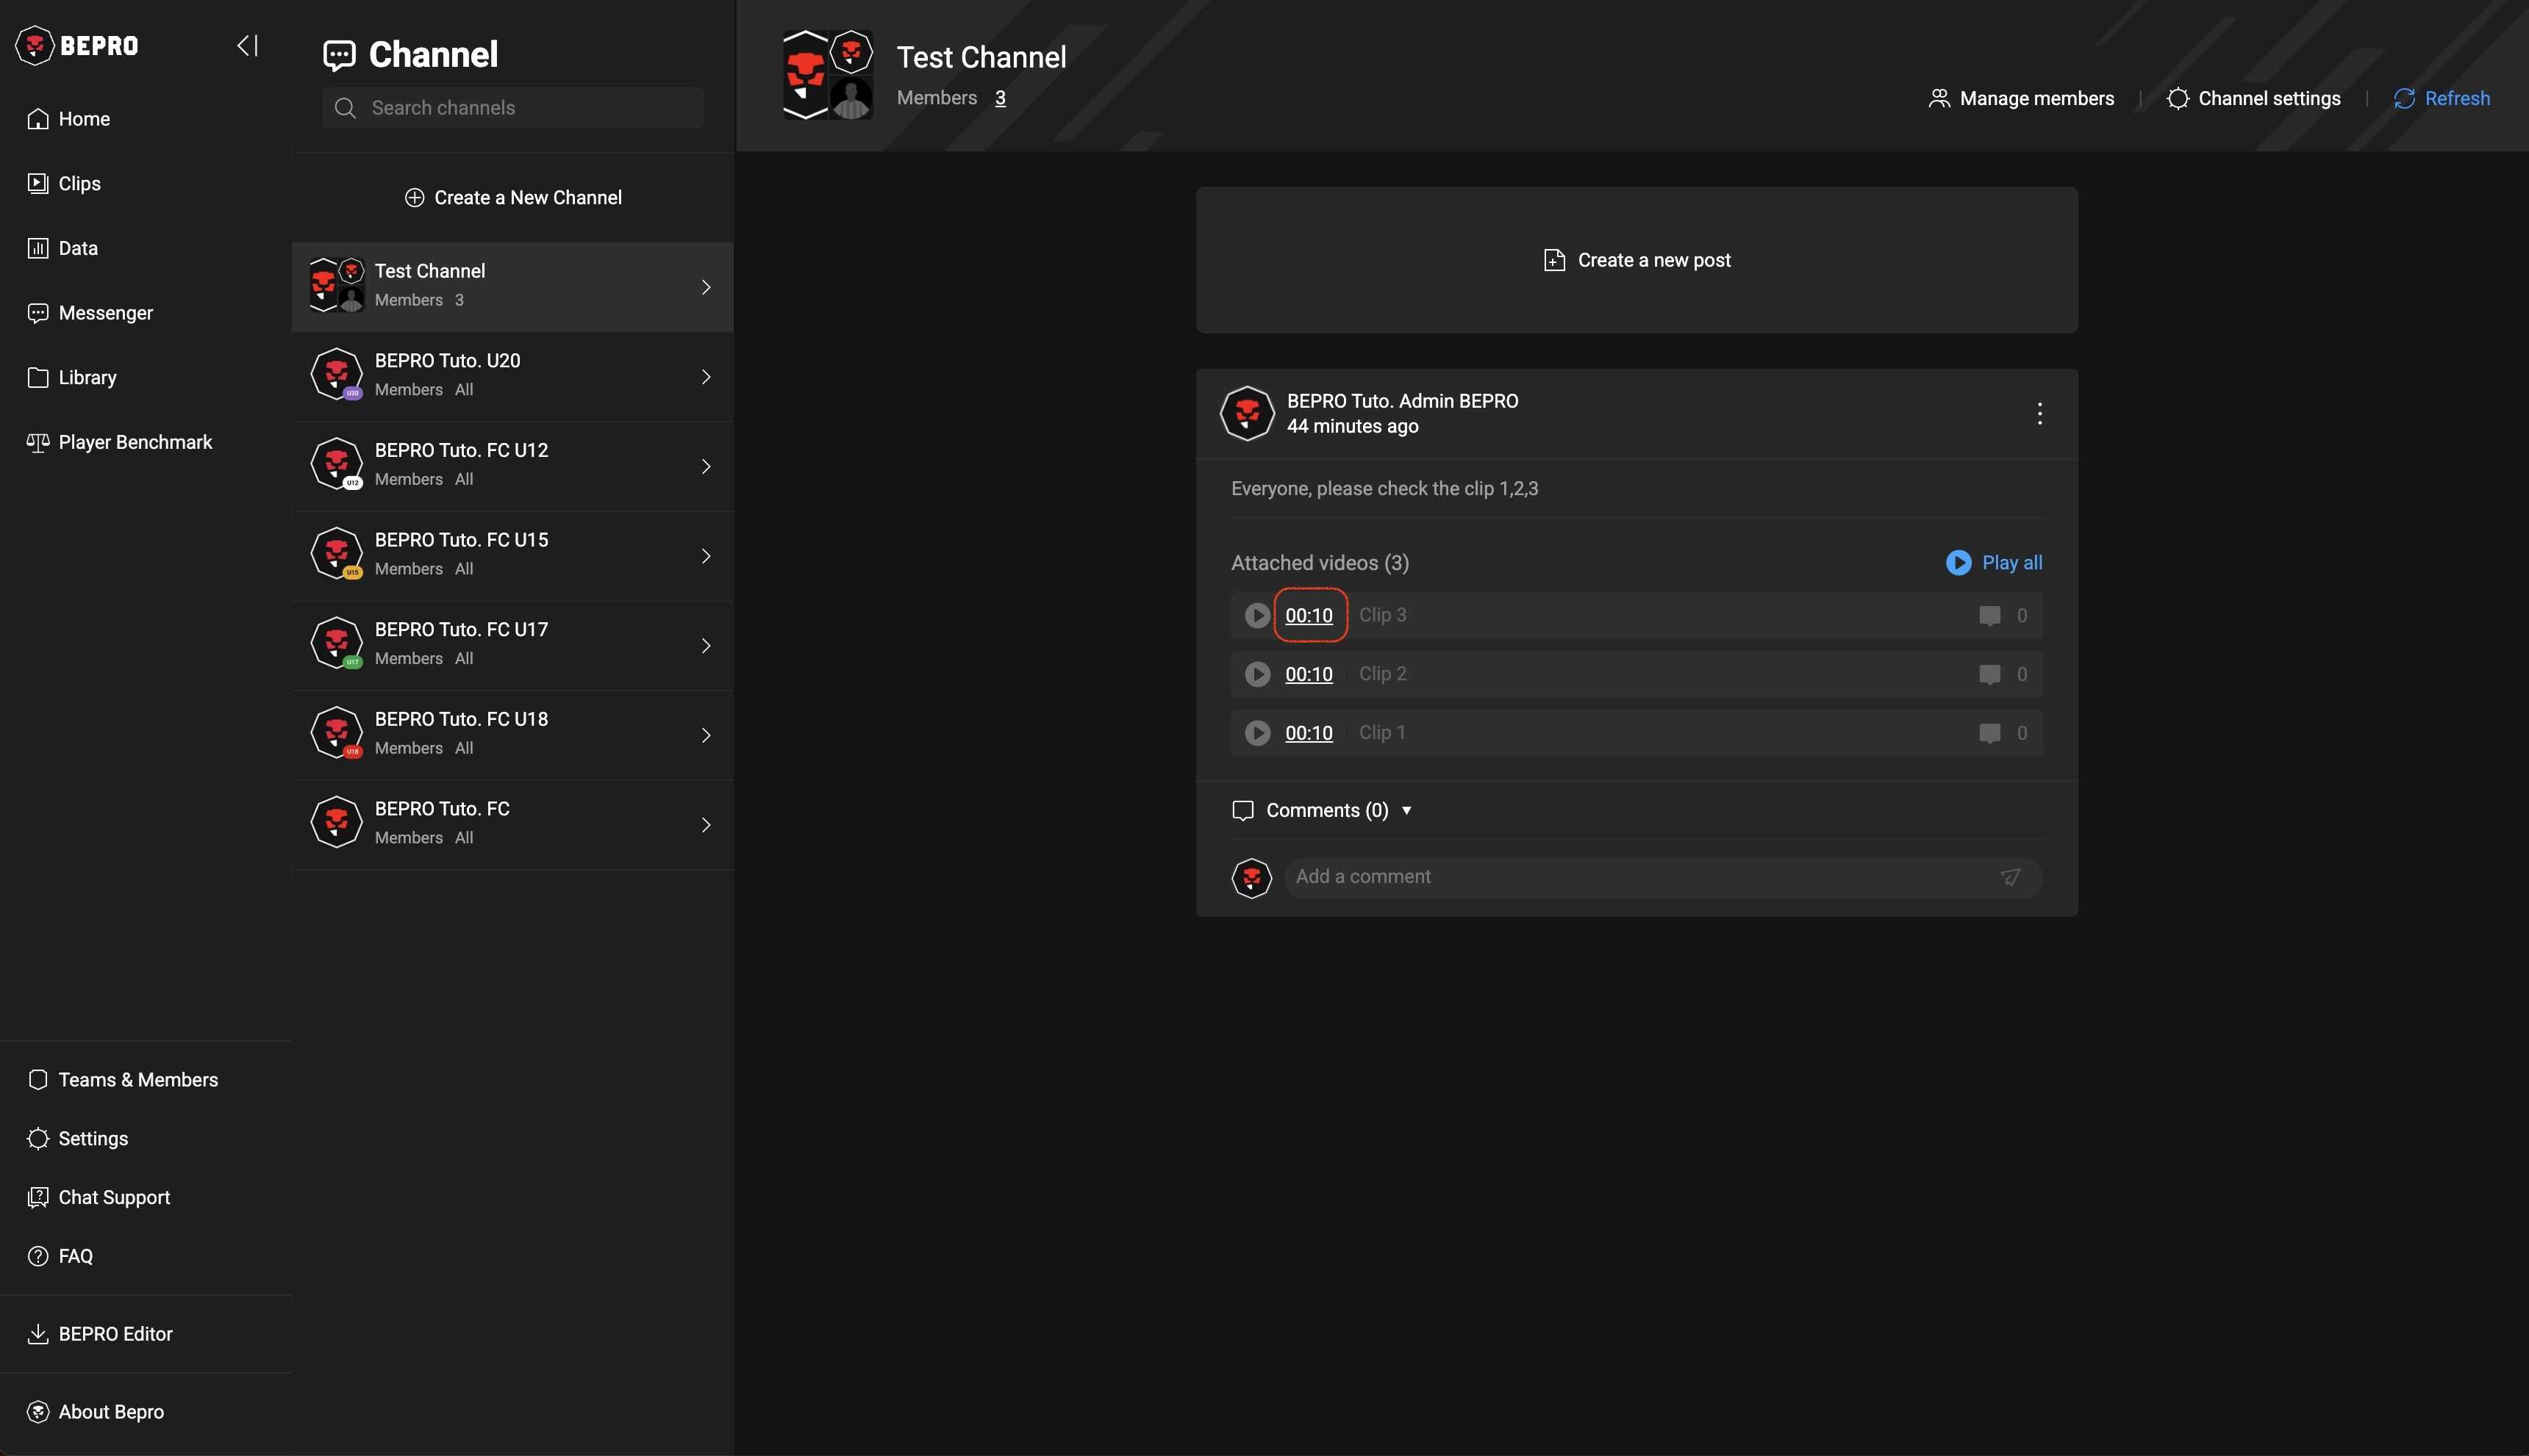Click the Play all blue play icon

[x=1958, y=562]
